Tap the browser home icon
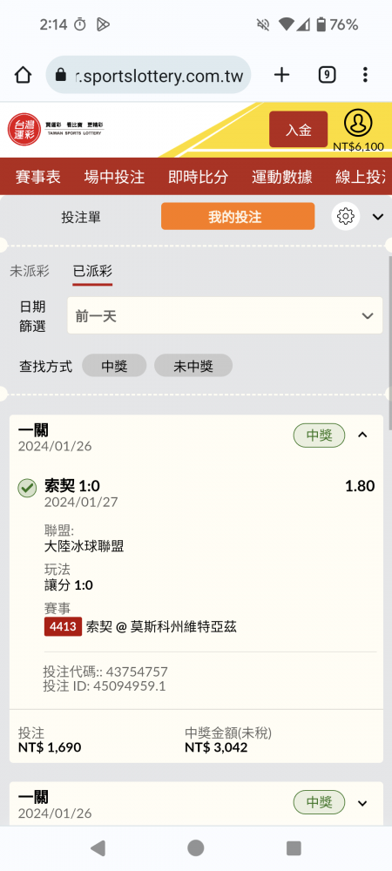 pos(23,74)
